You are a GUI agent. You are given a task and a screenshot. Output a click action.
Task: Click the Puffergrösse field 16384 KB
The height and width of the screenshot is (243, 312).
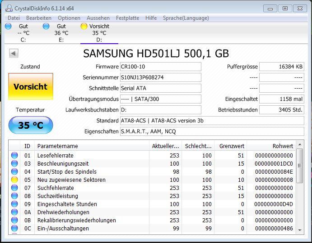282,67
